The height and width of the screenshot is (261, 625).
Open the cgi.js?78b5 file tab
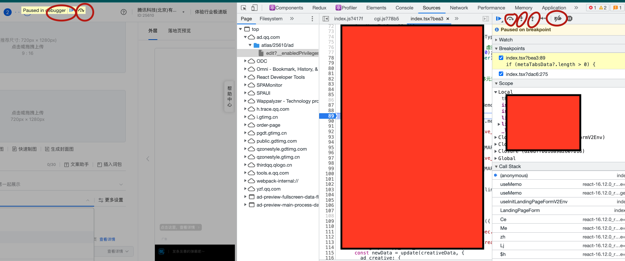pos(386,19)
